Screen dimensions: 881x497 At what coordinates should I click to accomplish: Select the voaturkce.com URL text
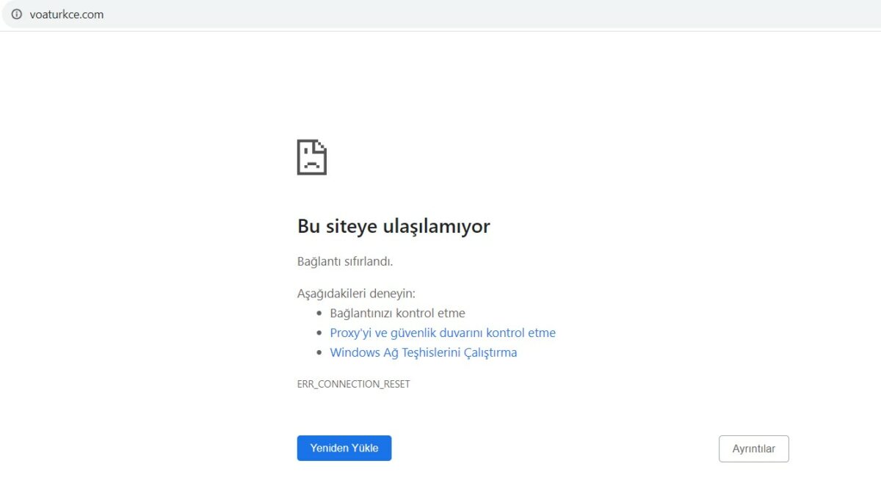coord(66,14)
